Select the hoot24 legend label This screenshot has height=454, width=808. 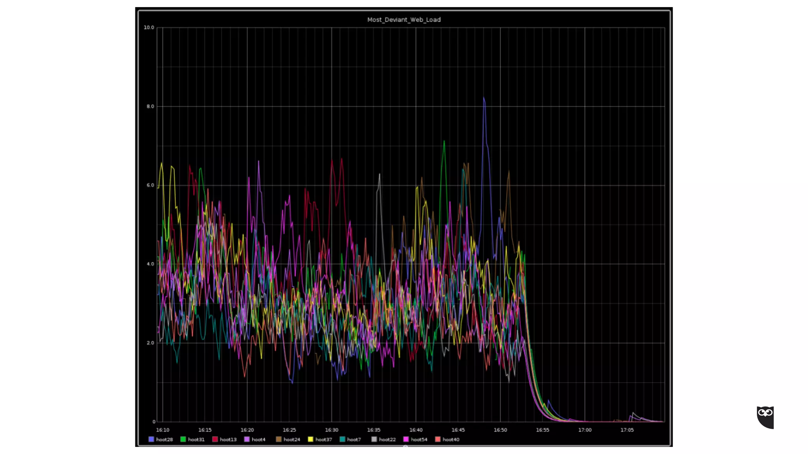point(292,439)
